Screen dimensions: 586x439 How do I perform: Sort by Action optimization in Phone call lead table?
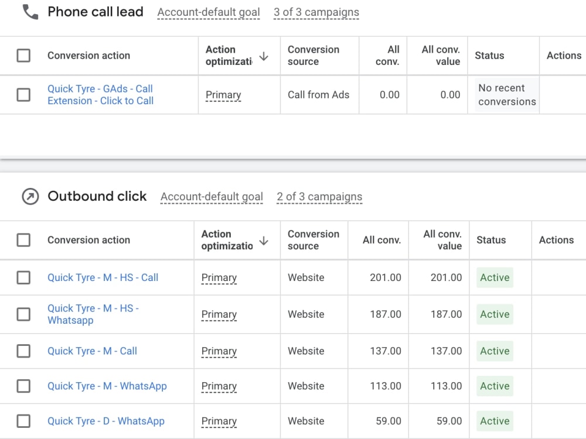(229, 56)
